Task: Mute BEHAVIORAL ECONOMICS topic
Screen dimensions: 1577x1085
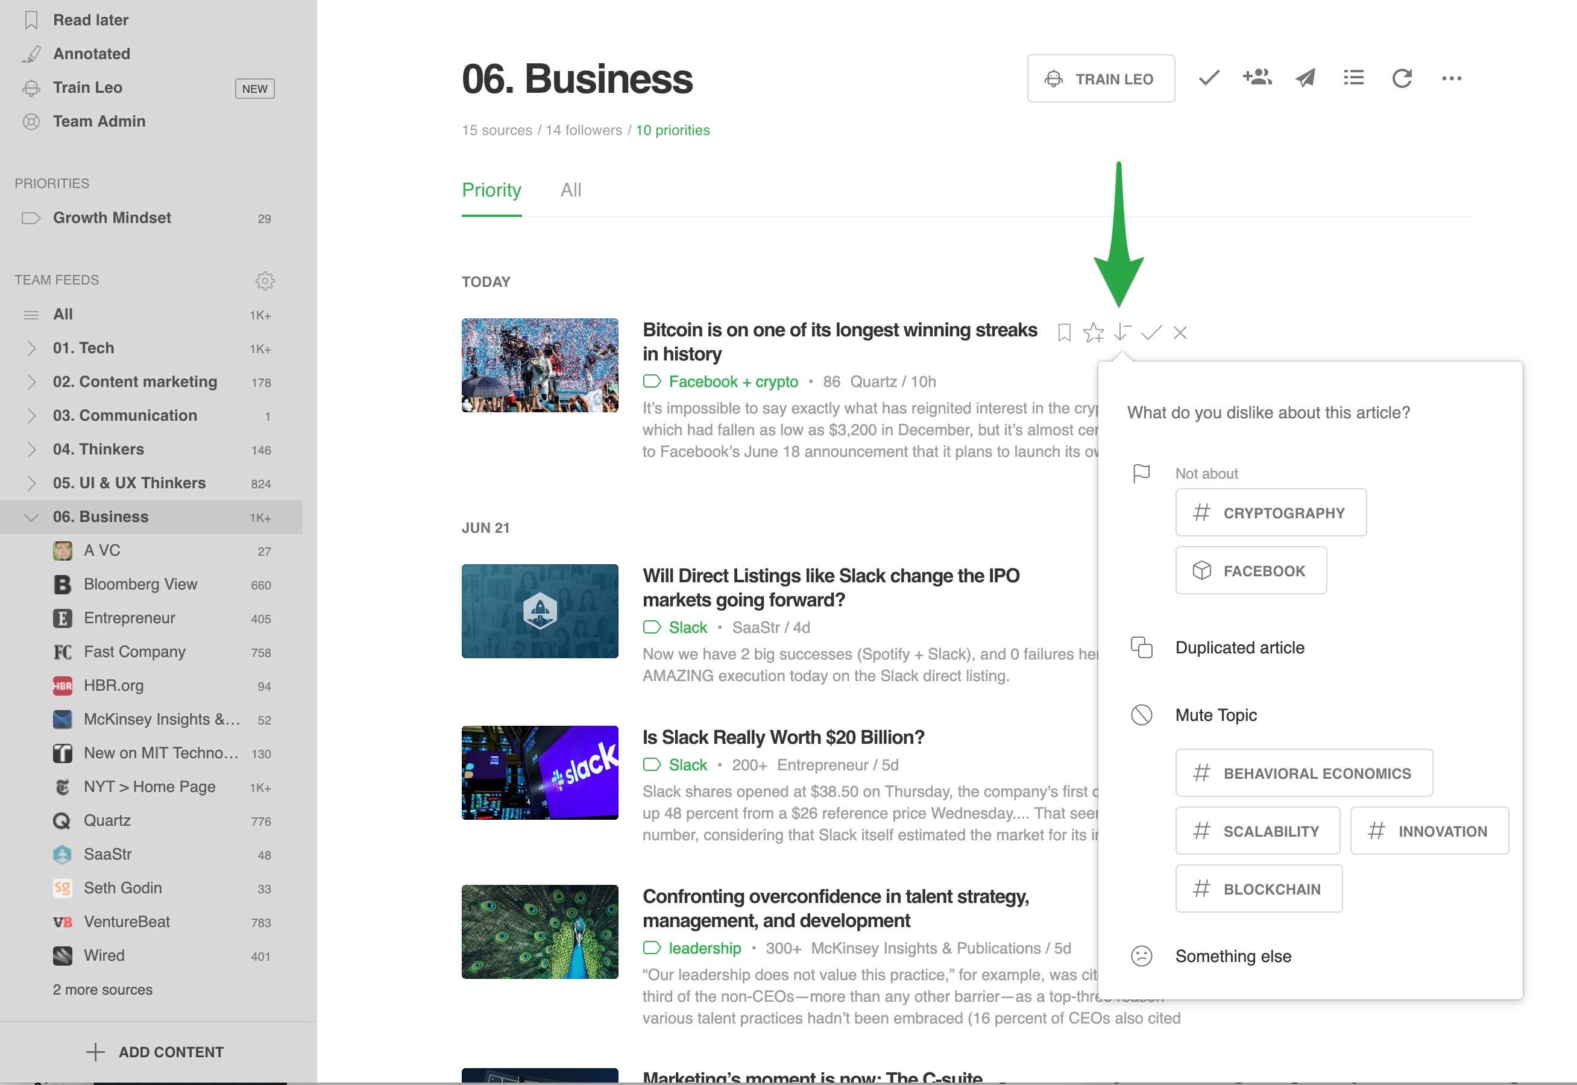Action: coord(1304,773)
